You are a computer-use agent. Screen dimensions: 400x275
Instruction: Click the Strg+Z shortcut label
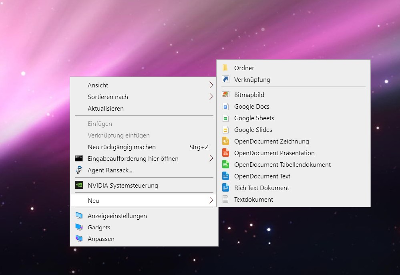[x=199, y=147]
